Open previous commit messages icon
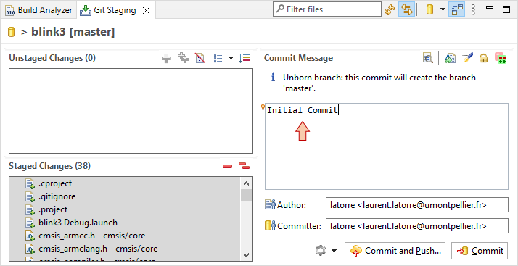The width and height of the screenshot is (518, 266). tap(428, 58)
